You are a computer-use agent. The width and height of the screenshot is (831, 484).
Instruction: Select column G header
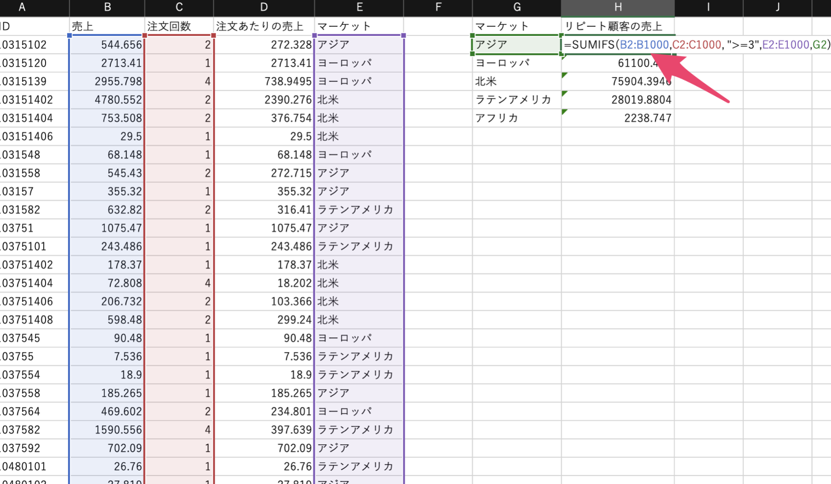(517, 7)
